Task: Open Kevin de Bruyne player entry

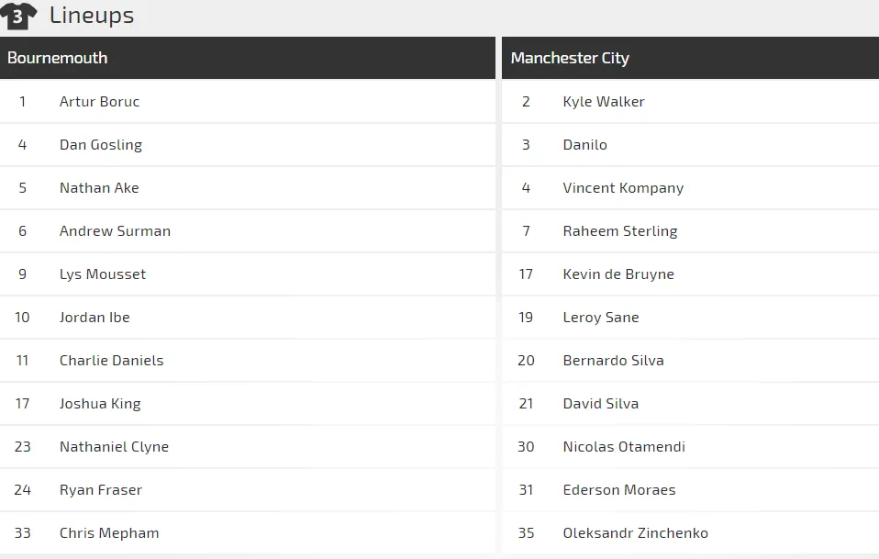Action: tap(618, 274)
